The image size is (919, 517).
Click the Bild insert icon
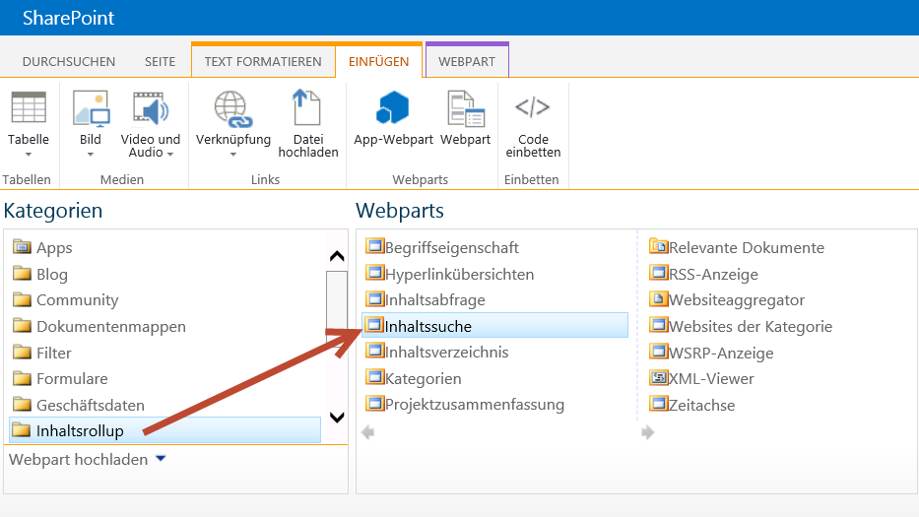[x=91, y=108]
